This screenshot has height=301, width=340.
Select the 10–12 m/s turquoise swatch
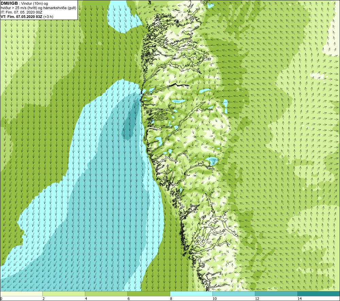point(234,294)
